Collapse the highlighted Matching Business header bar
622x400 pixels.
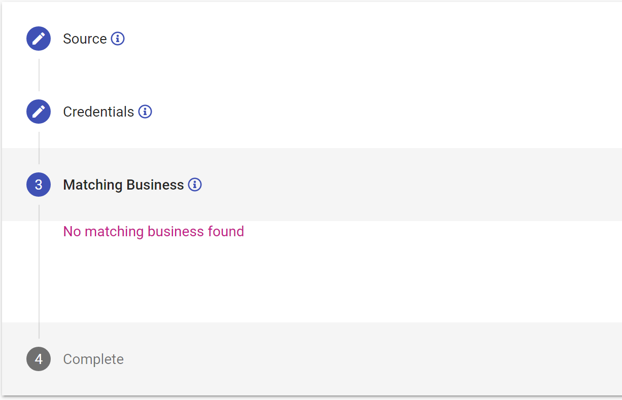pos(312,185)
